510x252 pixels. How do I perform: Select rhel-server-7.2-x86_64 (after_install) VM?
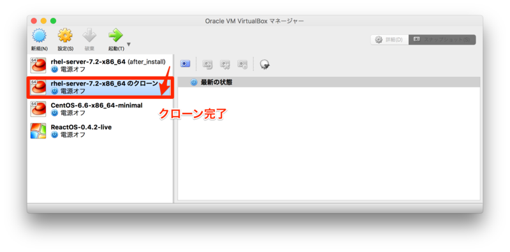point(100,66)
